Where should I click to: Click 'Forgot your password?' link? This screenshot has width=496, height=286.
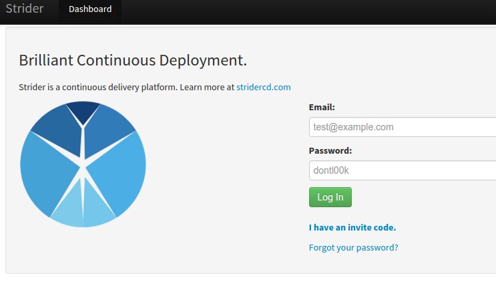(x=353, y=247)
